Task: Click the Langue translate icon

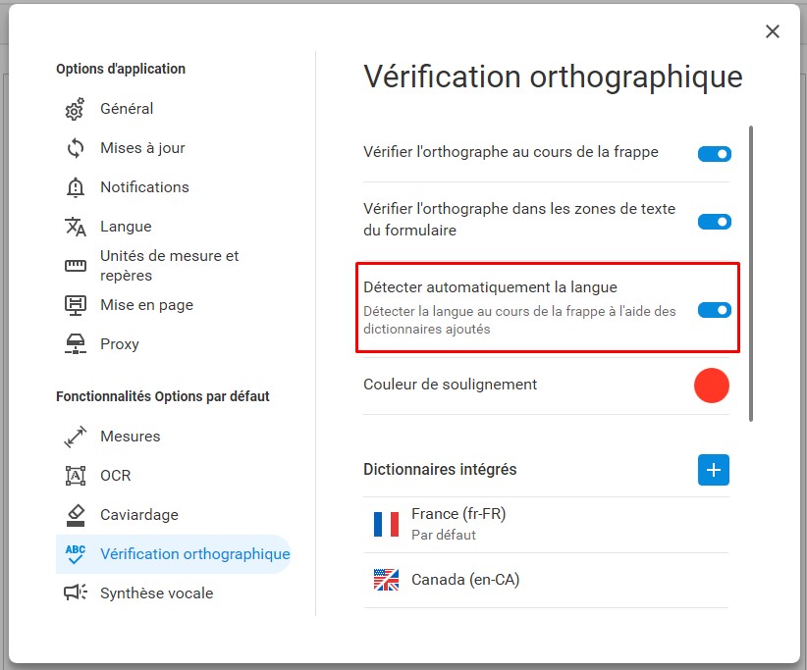Action: tap(76, 227)
